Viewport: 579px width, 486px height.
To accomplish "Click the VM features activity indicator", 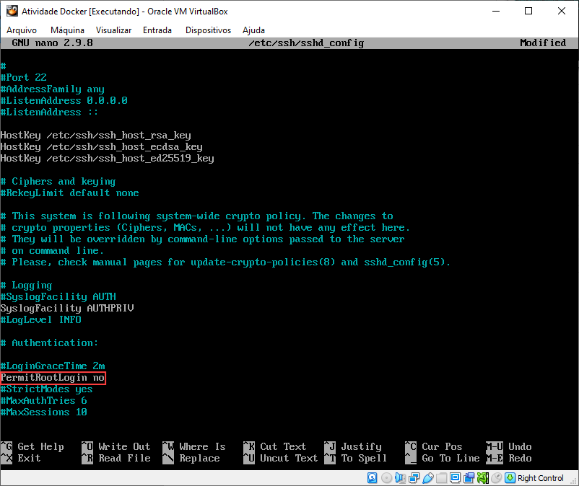I will [x=483, y=478].
